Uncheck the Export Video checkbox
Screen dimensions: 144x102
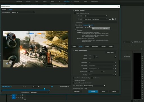click(75, 28)
